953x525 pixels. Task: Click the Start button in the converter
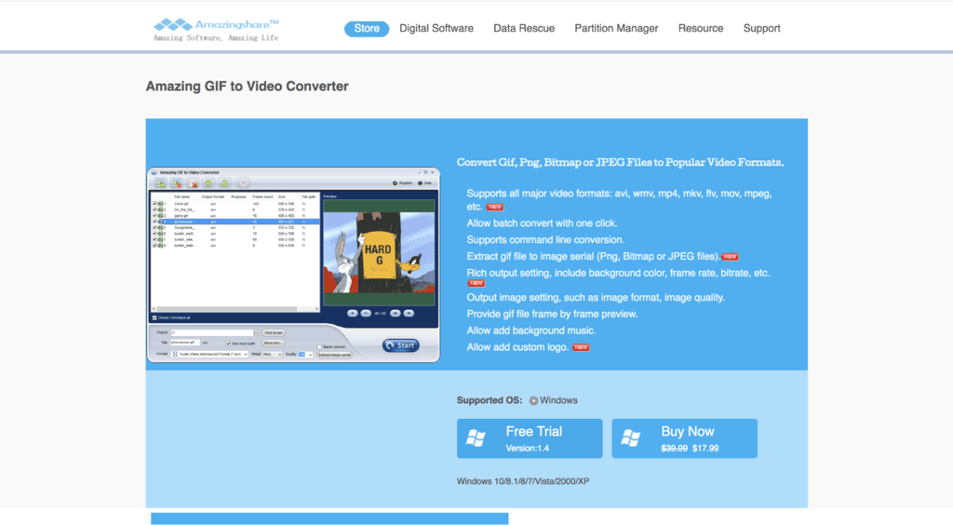[x=400, y=345]
